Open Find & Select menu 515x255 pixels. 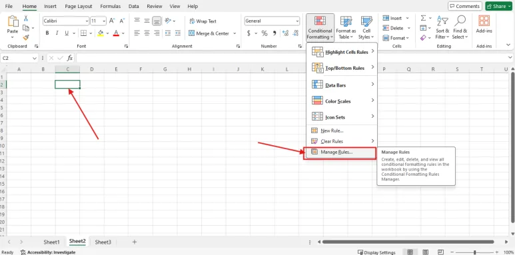[x=460, y=27]
